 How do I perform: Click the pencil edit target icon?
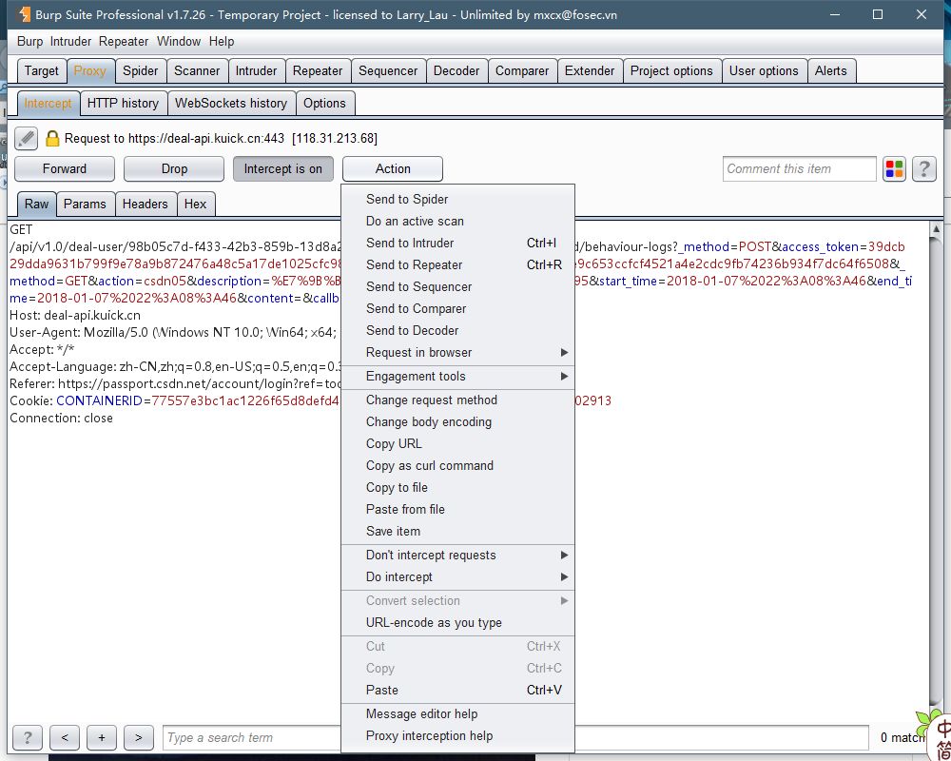tap(26, 138)
